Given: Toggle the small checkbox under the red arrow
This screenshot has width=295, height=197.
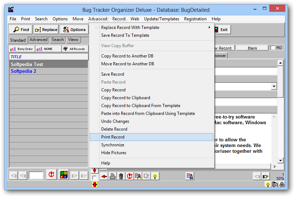Looking at the screenshot, I should pyautogui.click(x=94, y=178).
